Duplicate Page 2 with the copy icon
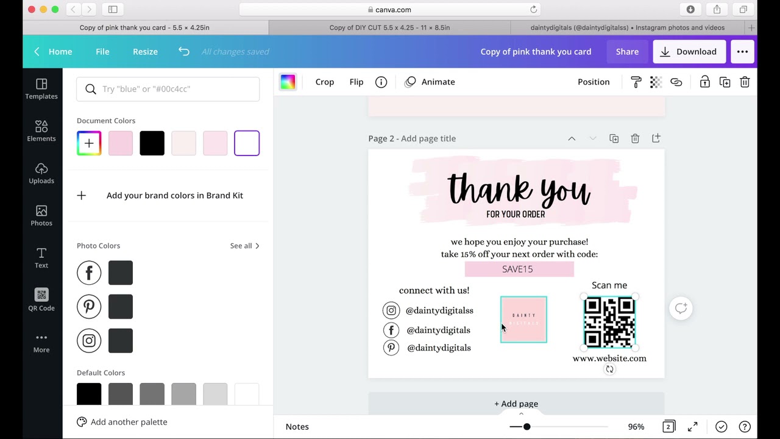Image resolution: width=780 pixels, height=439 pixels. (614, 138)
